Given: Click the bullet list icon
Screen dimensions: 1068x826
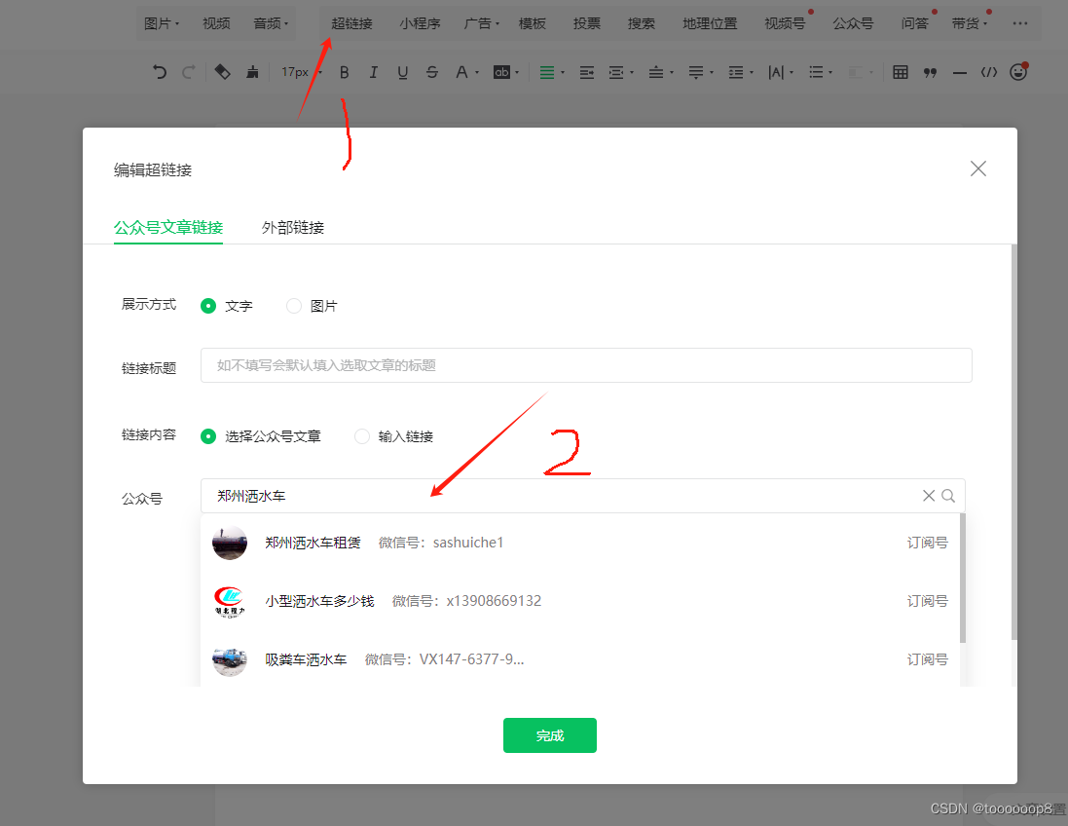Looking at the screenshot, I should coord(816,72).
